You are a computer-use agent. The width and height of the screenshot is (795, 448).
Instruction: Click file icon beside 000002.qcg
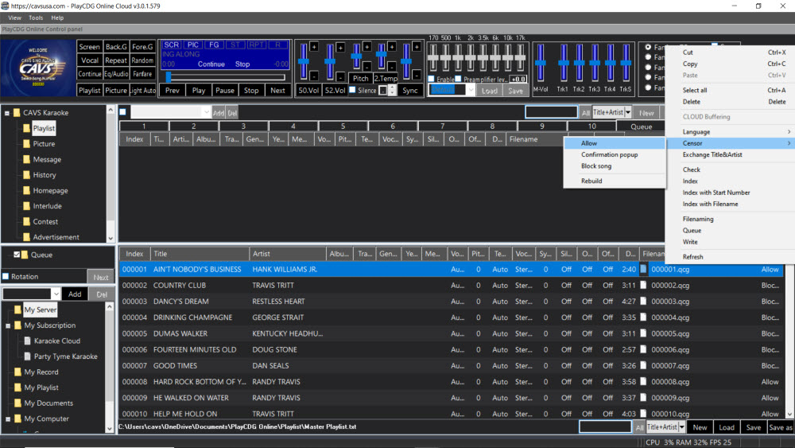coord(643,285)
